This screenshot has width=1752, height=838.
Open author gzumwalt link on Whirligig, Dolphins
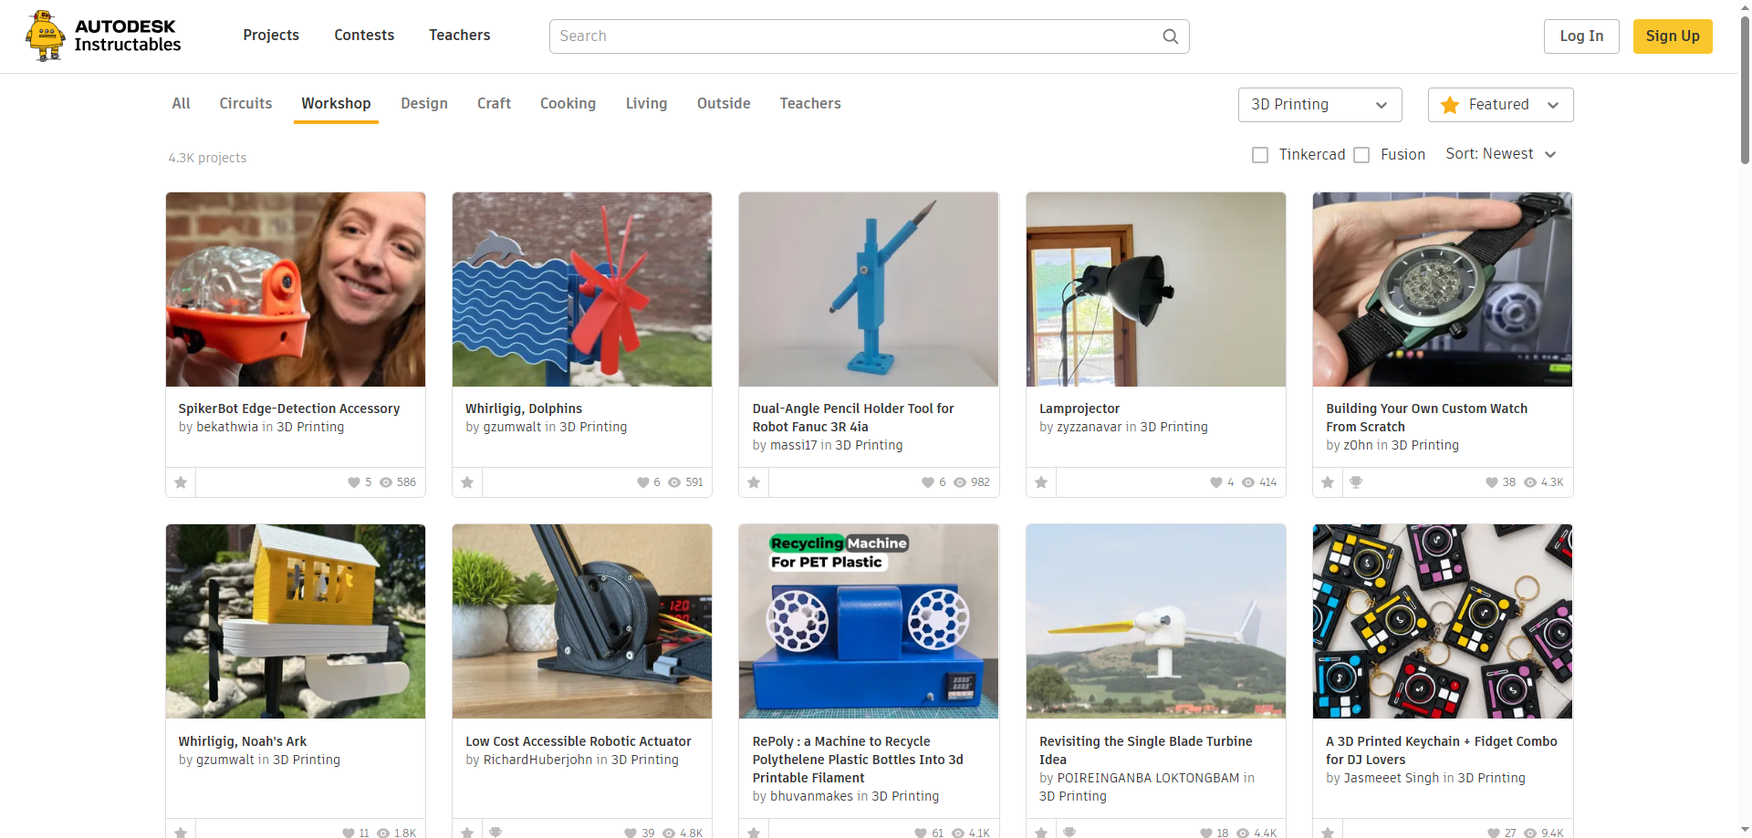[x=512, y=427]
